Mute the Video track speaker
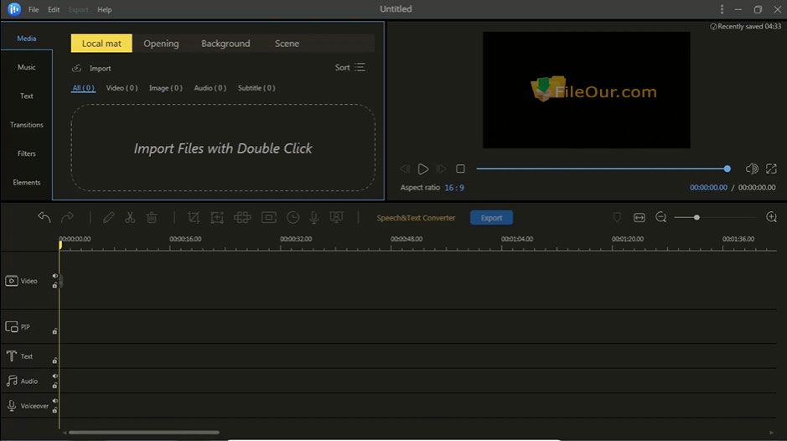This screenshot has height=441, width=787. click(x=54, y=276)
